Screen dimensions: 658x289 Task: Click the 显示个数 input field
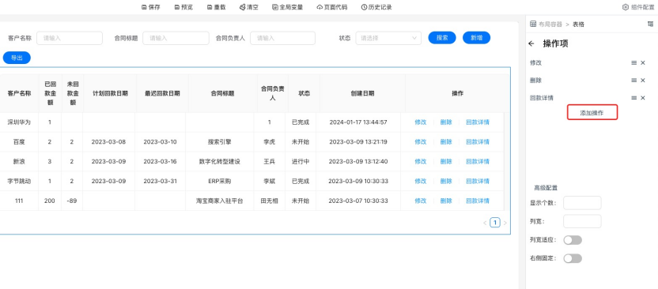click(582, 203)
